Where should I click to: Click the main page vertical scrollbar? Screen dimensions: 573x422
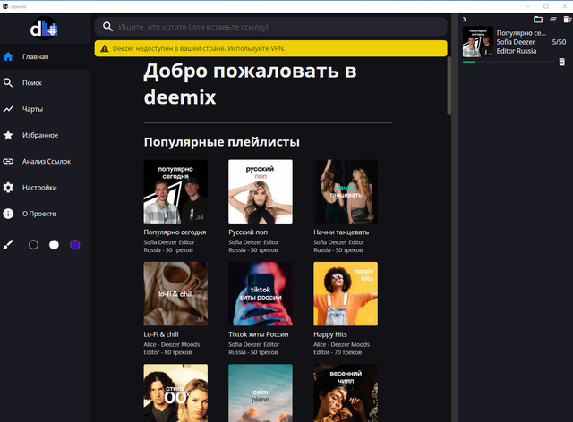[449, 86]
